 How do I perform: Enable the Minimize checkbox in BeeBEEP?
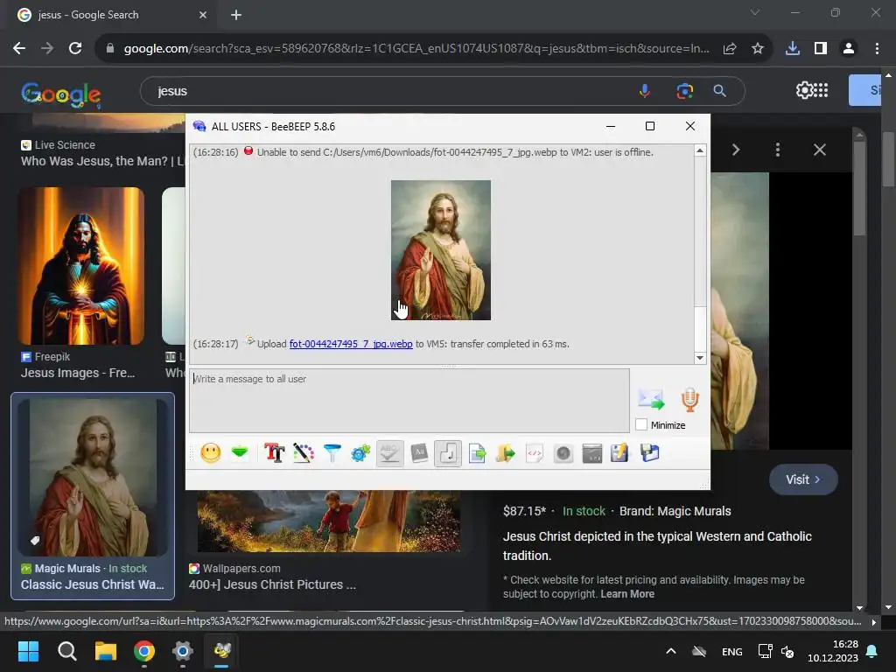[x=641, y=425]
